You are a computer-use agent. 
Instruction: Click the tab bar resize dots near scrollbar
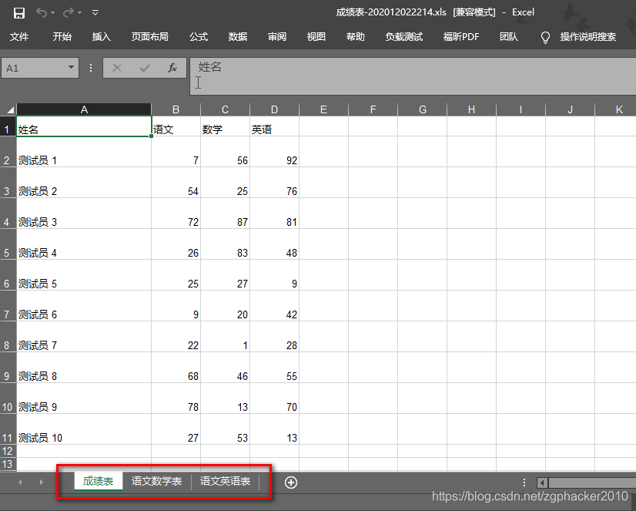coord(524,482)
